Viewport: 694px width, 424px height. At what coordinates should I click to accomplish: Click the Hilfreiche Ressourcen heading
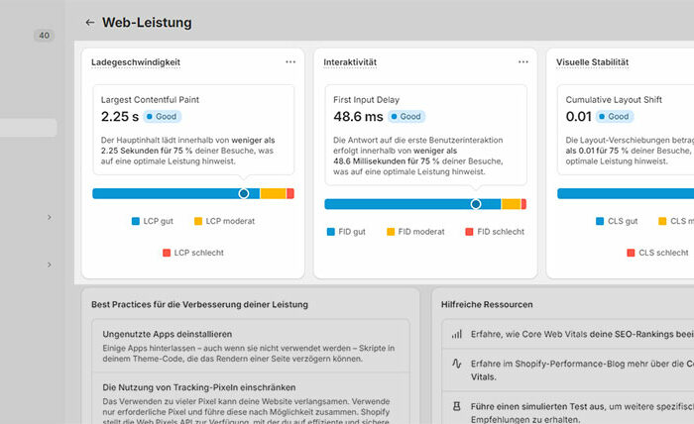[x=487, y=304]
